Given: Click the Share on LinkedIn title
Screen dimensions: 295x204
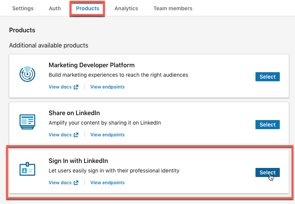Looking at the screenshot, I should 74,113.
